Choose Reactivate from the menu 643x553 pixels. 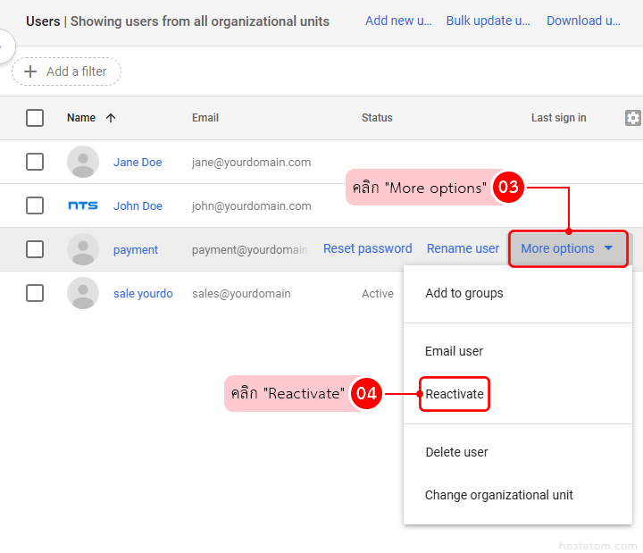point(455,394)
